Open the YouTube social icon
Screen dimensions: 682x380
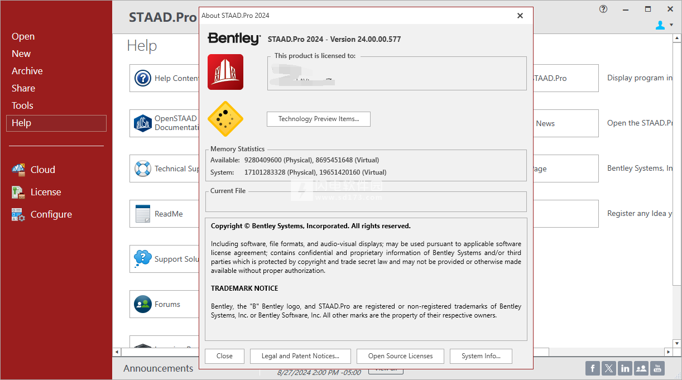[658, 368]
